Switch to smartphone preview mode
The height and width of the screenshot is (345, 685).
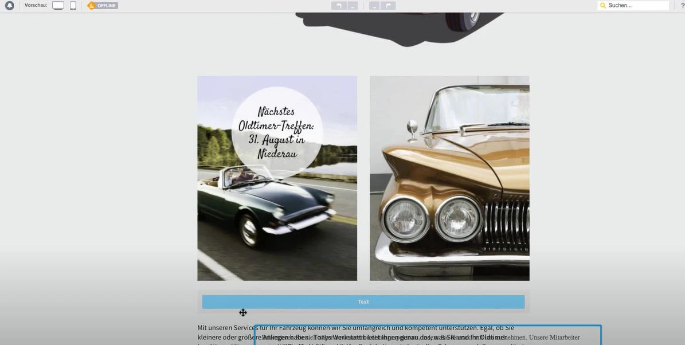(72, 5)
